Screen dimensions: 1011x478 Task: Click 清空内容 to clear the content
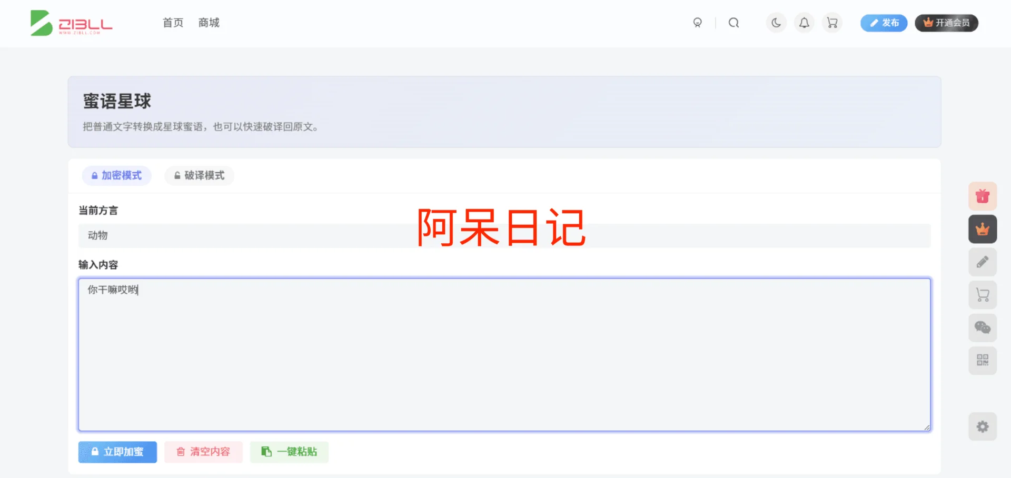point(203,452)
